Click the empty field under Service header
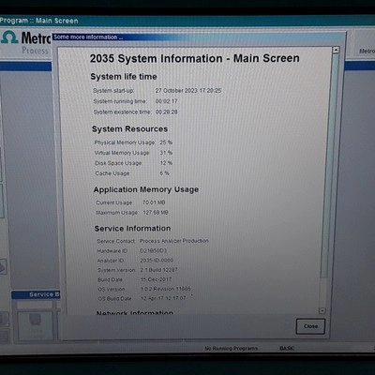This screenshot has height=375, width=375. click(x=35, y=305)
